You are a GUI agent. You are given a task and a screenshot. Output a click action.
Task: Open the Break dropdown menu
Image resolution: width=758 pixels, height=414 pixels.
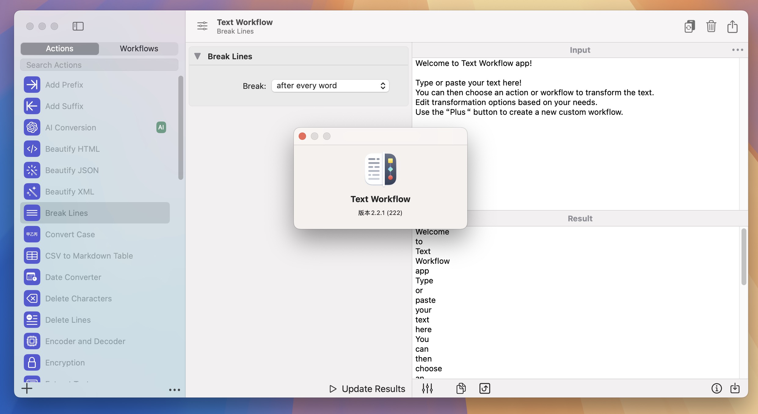click(x=330, y=85)
